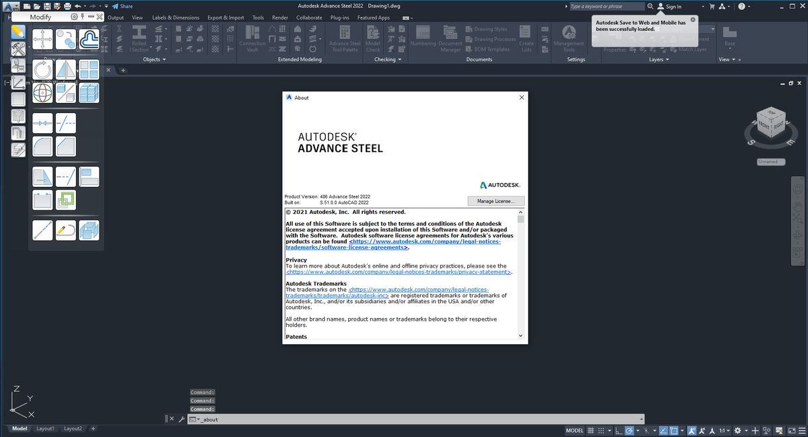Click the keyword search field

point(606,6)
